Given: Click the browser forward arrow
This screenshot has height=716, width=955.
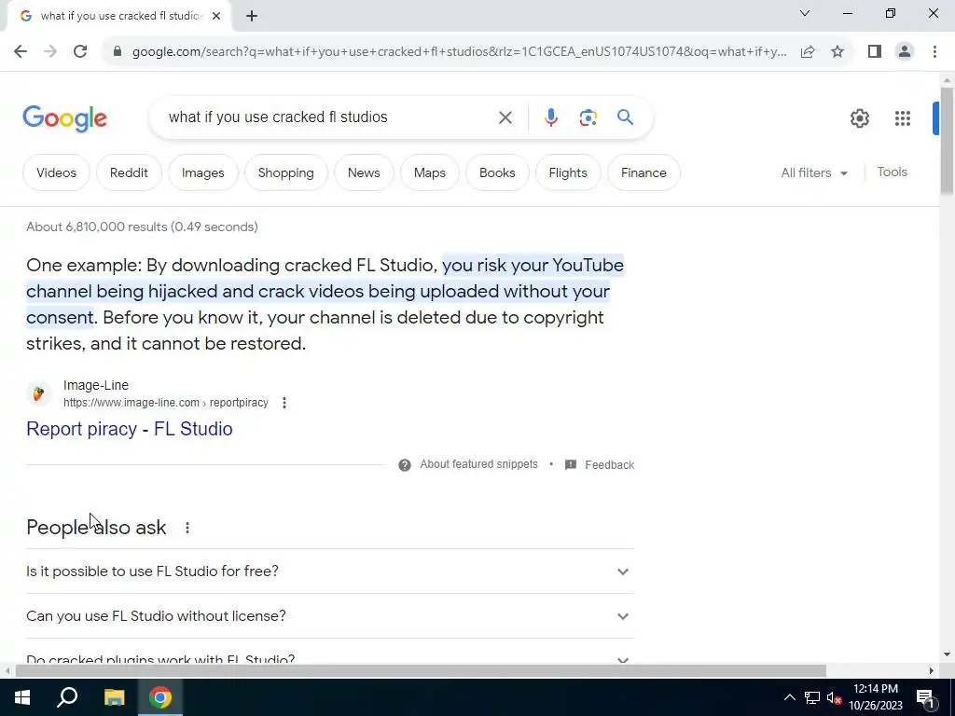Looking at the screenshot, I should 50,52.
